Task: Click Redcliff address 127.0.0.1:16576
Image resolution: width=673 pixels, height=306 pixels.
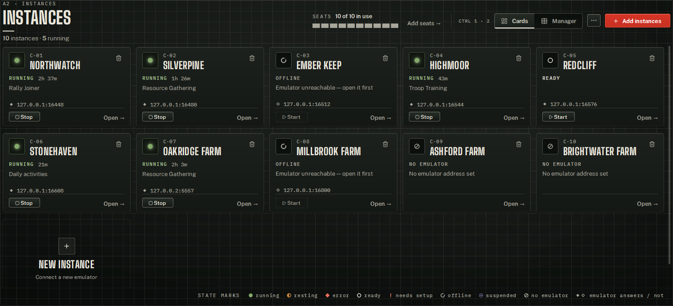Action: coord(573,105)
